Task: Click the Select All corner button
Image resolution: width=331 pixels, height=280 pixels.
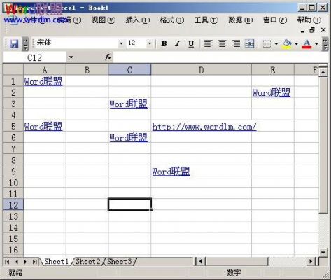Action: (x=13, y=70)
